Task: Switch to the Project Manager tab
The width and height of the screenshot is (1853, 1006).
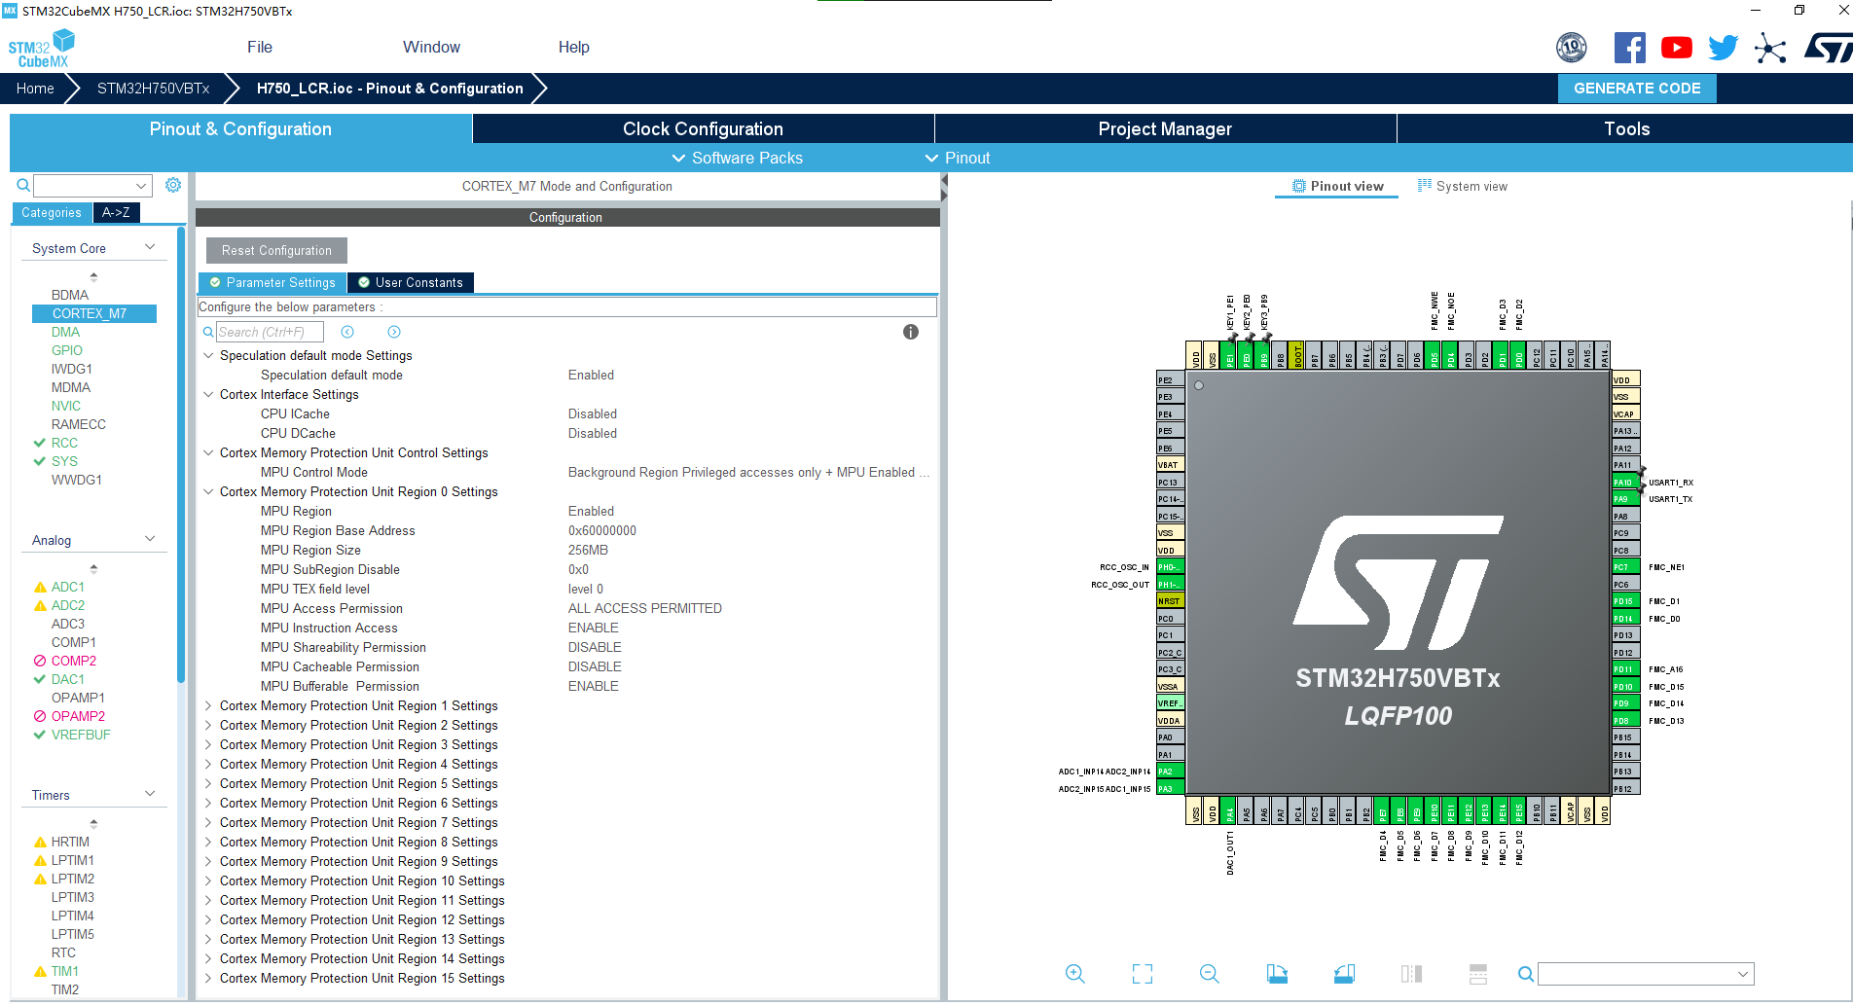Action: 1165,127
